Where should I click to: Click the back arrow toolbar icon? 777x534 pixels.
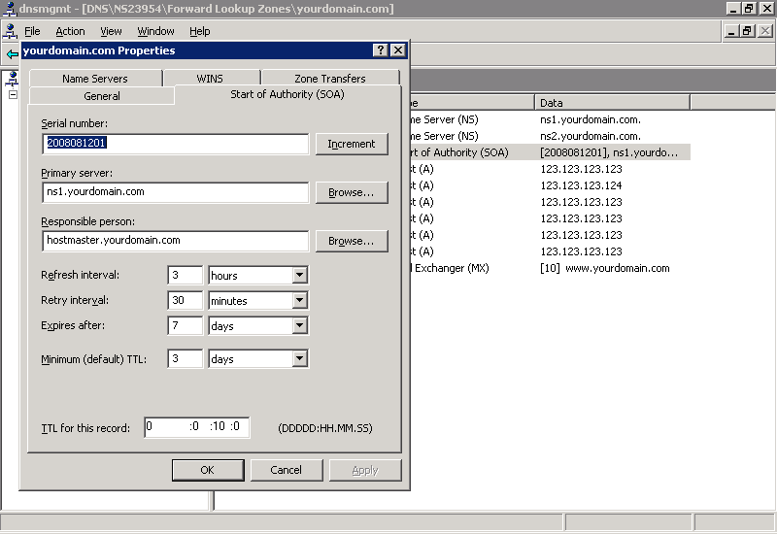pos(12,53)
